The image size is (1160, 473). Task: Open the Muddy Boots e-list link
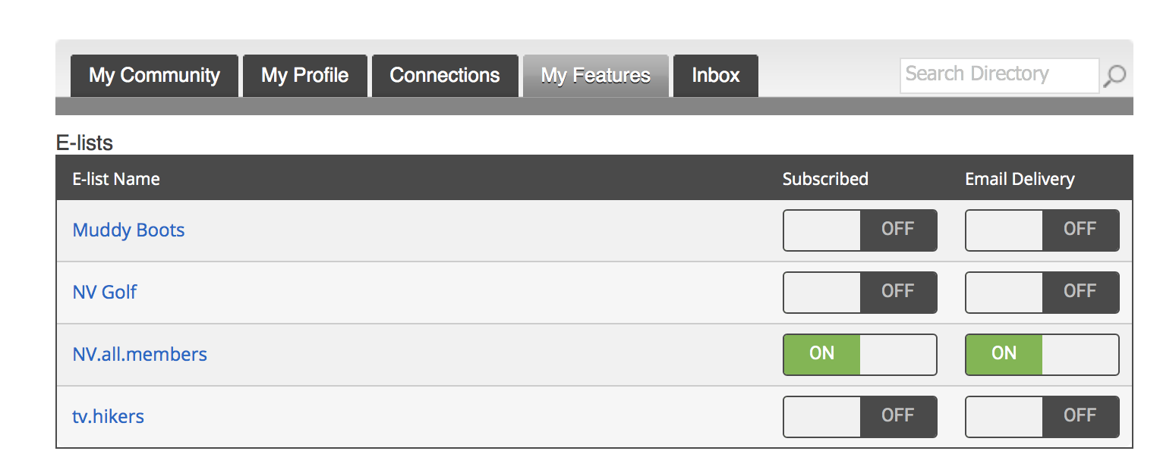[x=128, y=230]
